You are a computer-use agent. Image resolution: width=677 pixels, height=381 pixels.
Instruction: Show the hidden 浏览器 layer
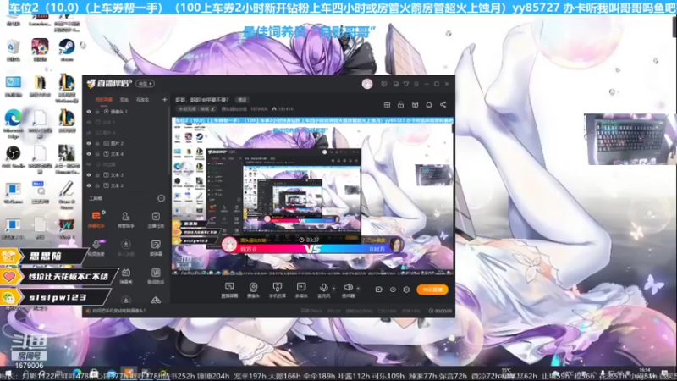pos(89,164)
